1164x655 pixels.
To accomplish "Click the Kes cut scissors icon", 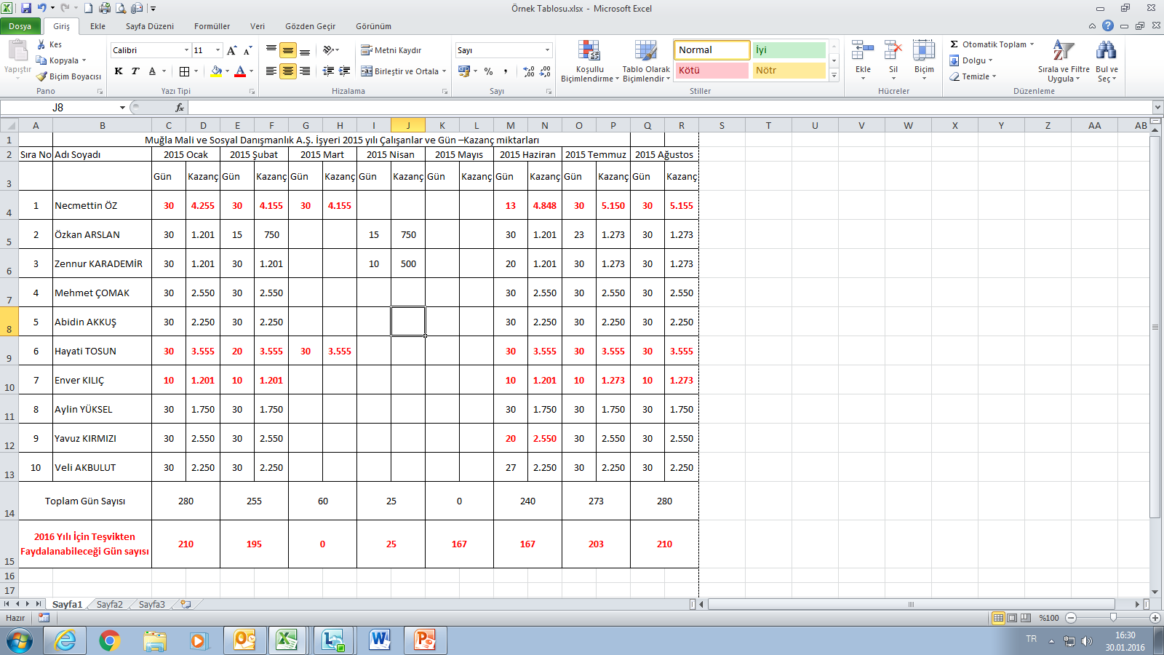I will 41,44.
